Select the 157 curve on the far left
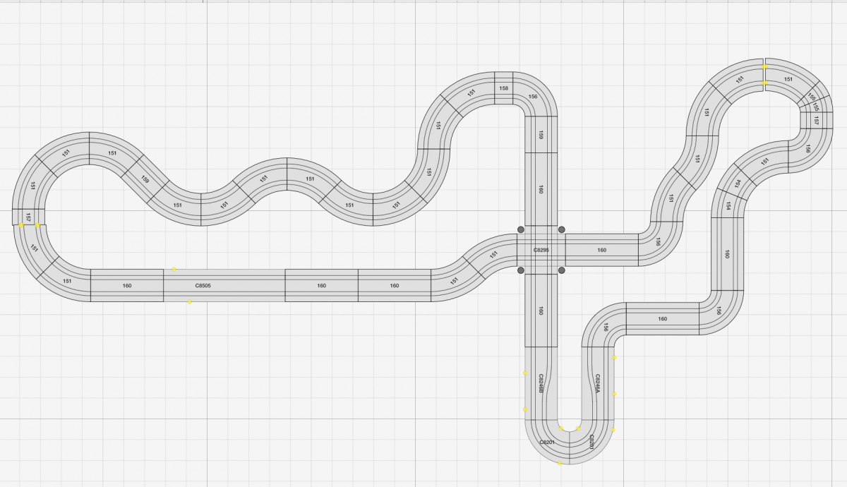Image resolution: width=847 pixels, height=487 pixels. click(x=27, y=217)
